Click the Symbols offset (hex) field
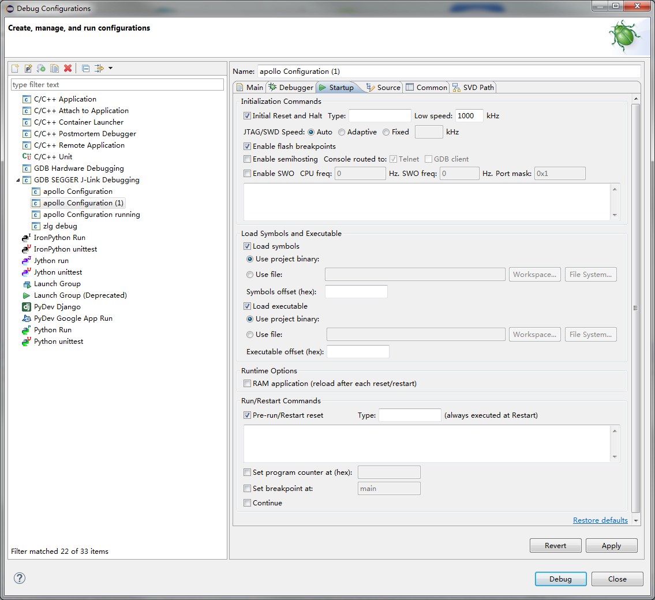The height and width of the screenshot is (600, 655). (x=356, y=292)
